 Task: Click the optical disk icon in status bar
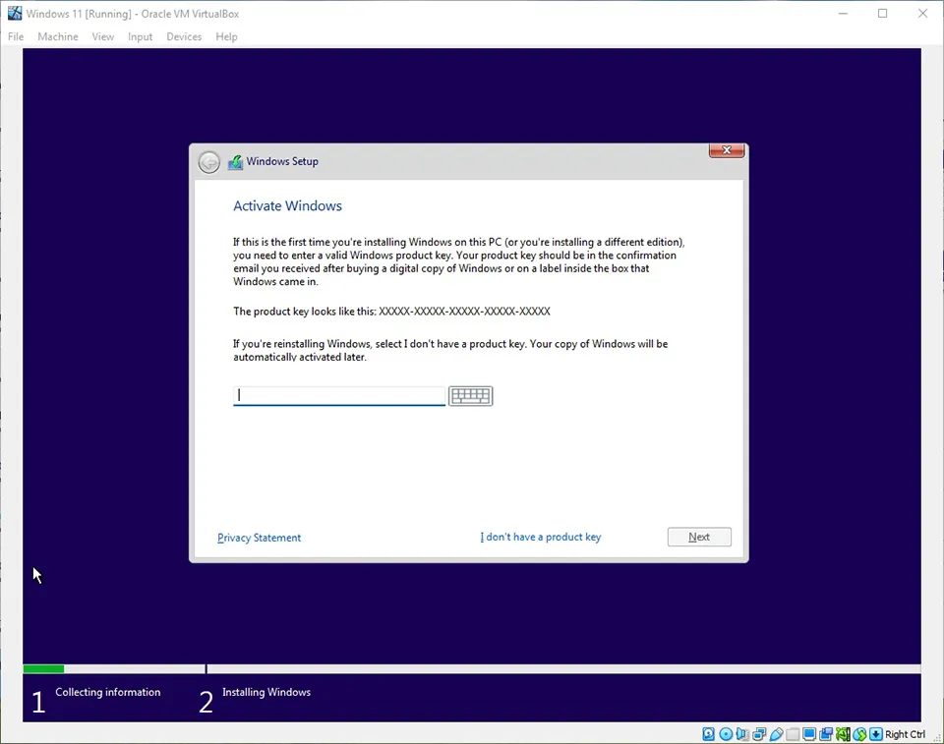pos(726,734)
